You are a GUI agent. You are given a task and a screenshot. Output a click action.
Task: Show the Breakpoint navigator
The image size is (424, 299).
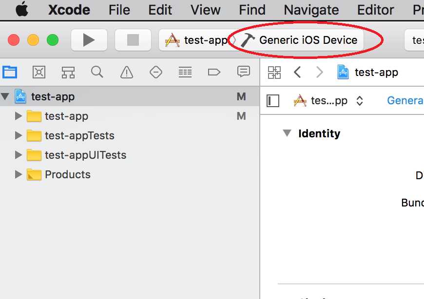(214, 72)
